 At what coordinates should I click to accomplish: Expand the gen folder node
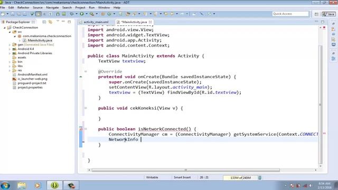tap(10, 45)
